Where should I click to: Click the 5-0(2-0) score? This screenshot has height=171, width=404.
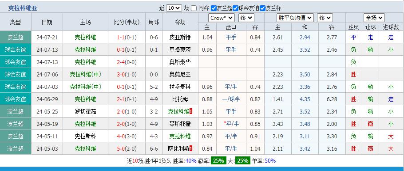[127, 148]
